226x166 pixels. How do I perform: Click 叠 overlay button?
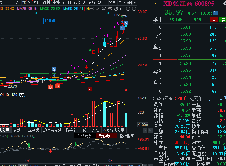99,2
